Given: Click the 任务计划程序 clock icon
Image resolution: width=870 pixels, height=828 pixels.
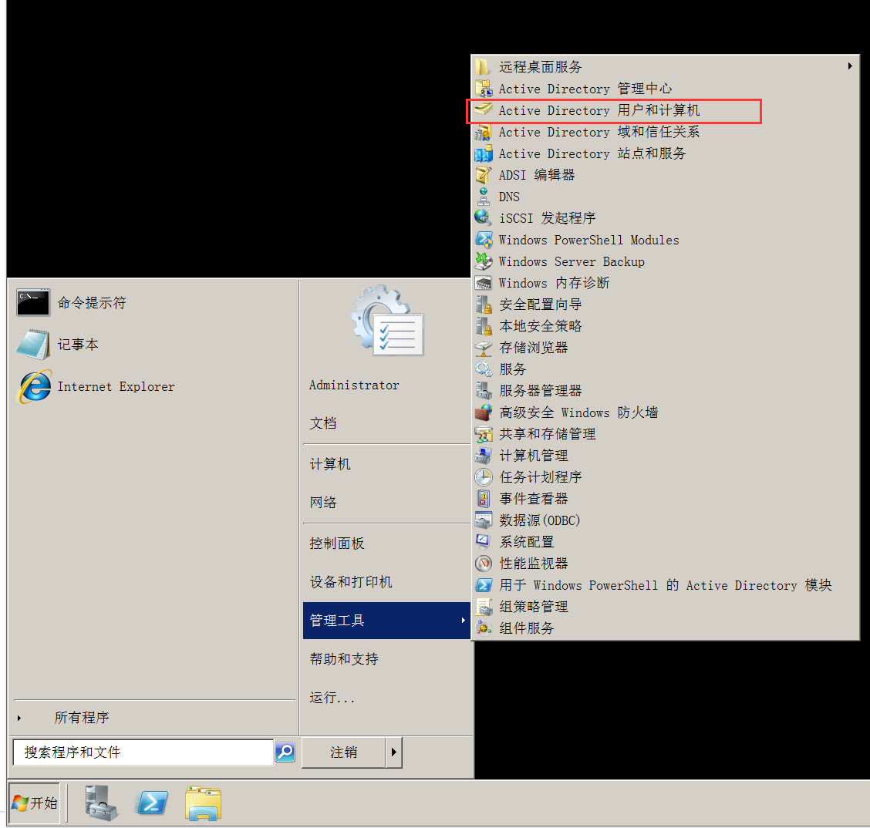Looking at the screenshot, I should [x=484, y=477].
